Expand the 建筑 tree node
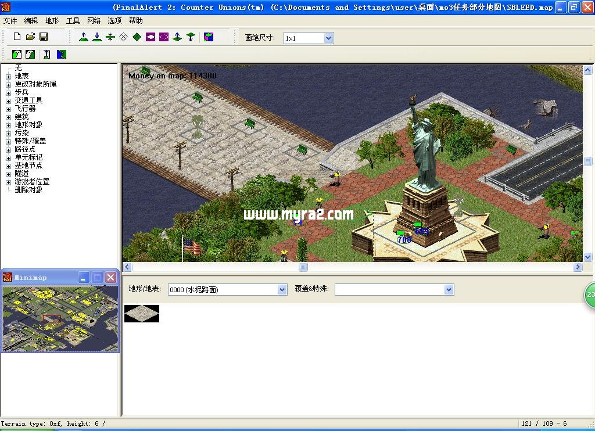This screenshot has width=595, height=431. coord(8,117)
